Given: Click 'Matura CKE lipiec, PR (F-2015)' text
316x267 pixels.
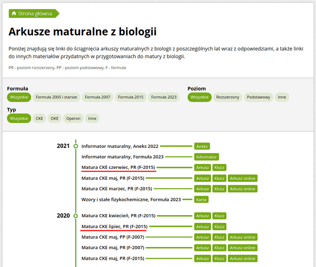Looking at the screenshot, I should pyautogui.click(x=114, y=226).
